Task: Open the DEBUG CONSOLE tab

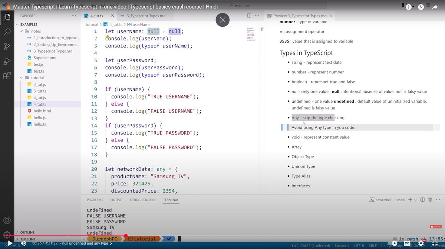Action: tap(143, 200)
